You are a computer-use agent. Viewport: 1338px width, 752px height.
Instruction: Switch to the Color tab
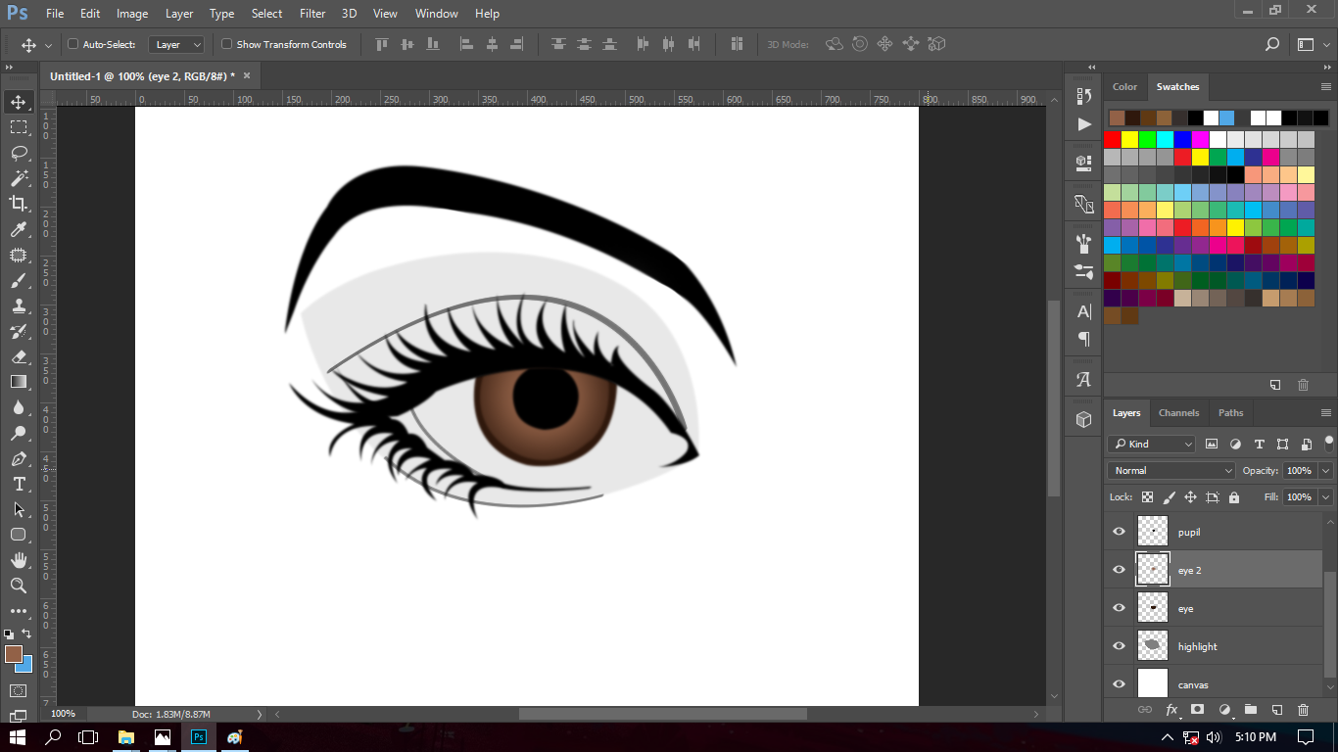tap(1124, 87)
